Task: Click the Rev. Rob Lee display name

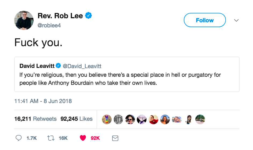Action: click(61, 16)
